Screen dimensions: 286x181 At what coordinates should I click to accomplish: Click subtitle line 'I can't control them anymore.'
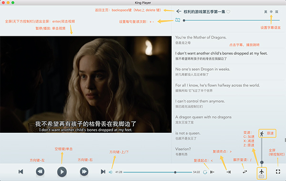[x=200, y=101]
